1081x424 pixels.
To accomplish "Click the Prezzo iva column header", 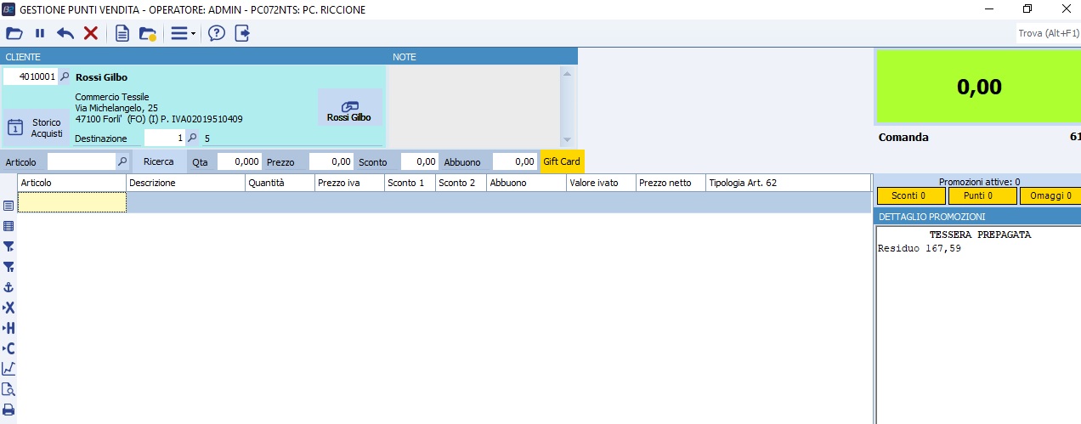I will [350, 183].
